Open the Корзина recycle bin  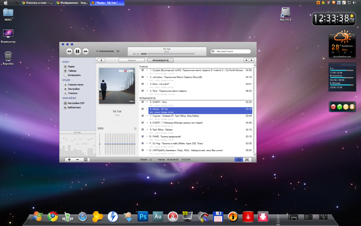coord(8,58)
